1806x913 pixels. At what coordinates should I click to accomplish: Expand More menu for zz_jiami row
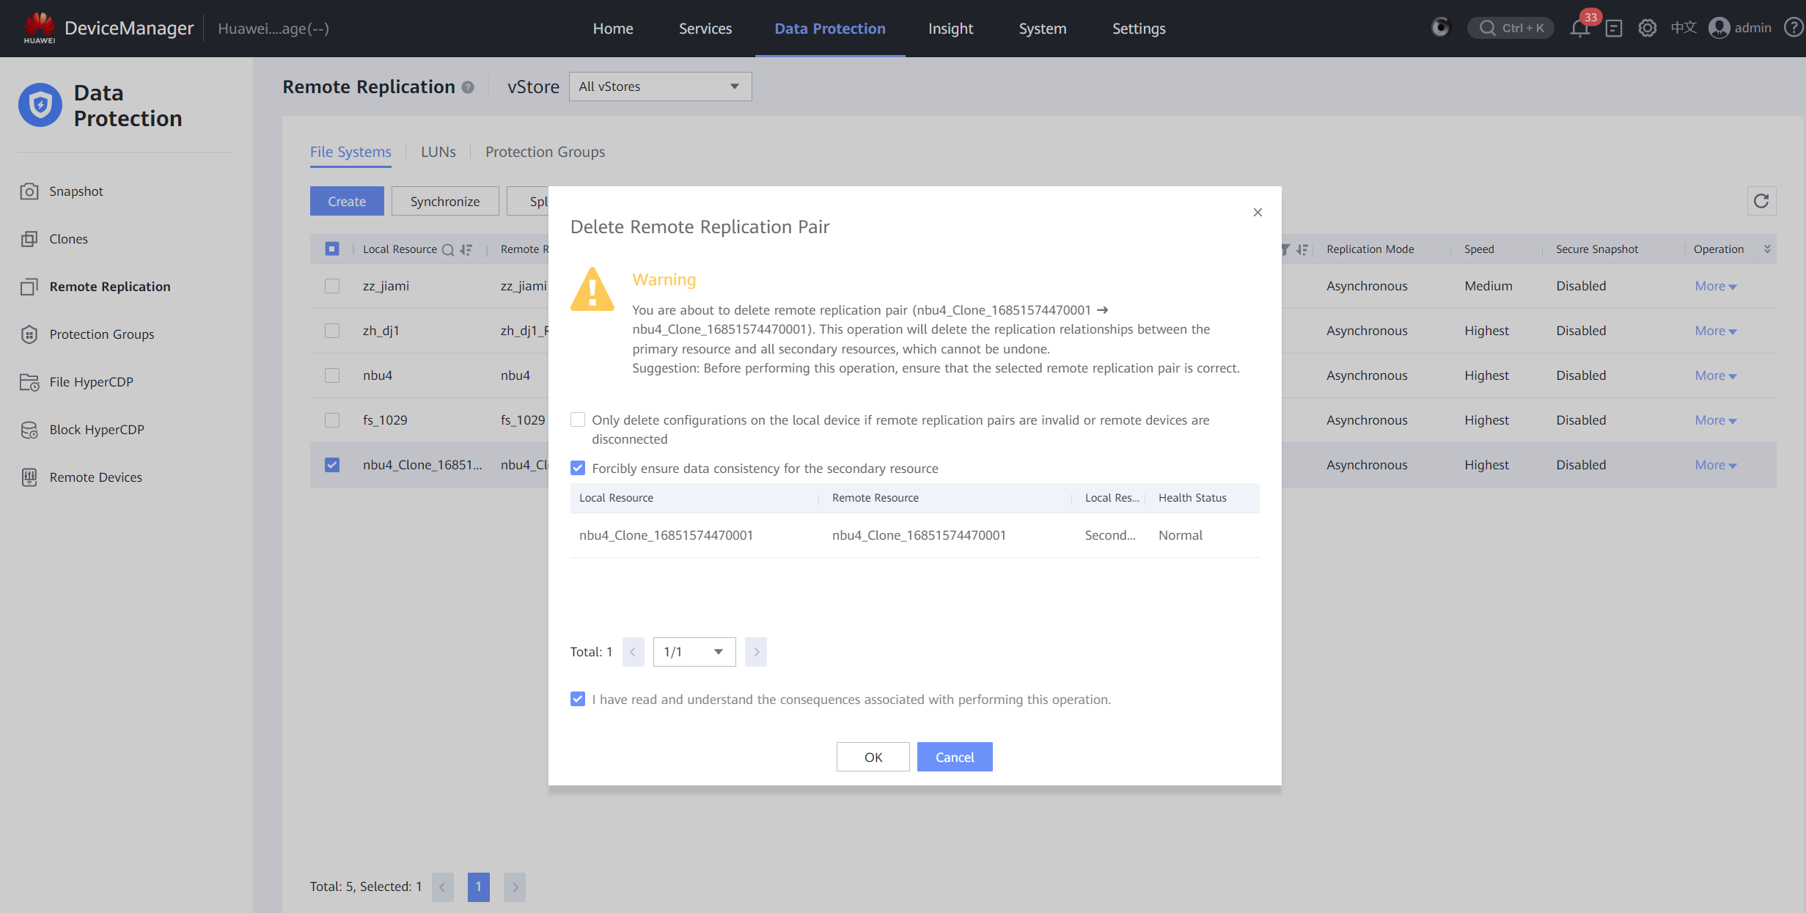tap(1715, 286)
